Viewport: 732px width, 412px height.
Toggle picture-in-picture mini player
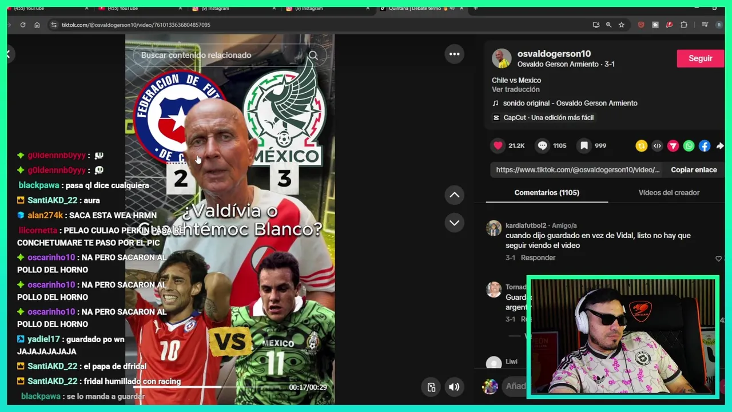431,387
